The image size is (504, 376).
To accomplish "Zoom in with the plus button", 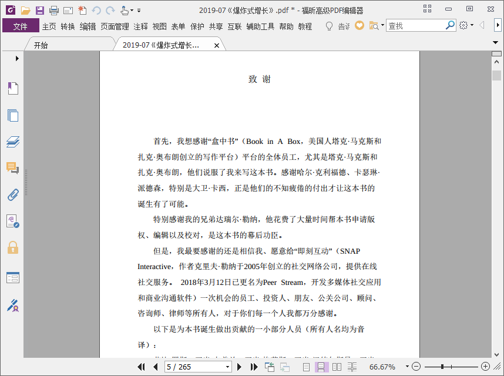I will click(x=485, y=367).
